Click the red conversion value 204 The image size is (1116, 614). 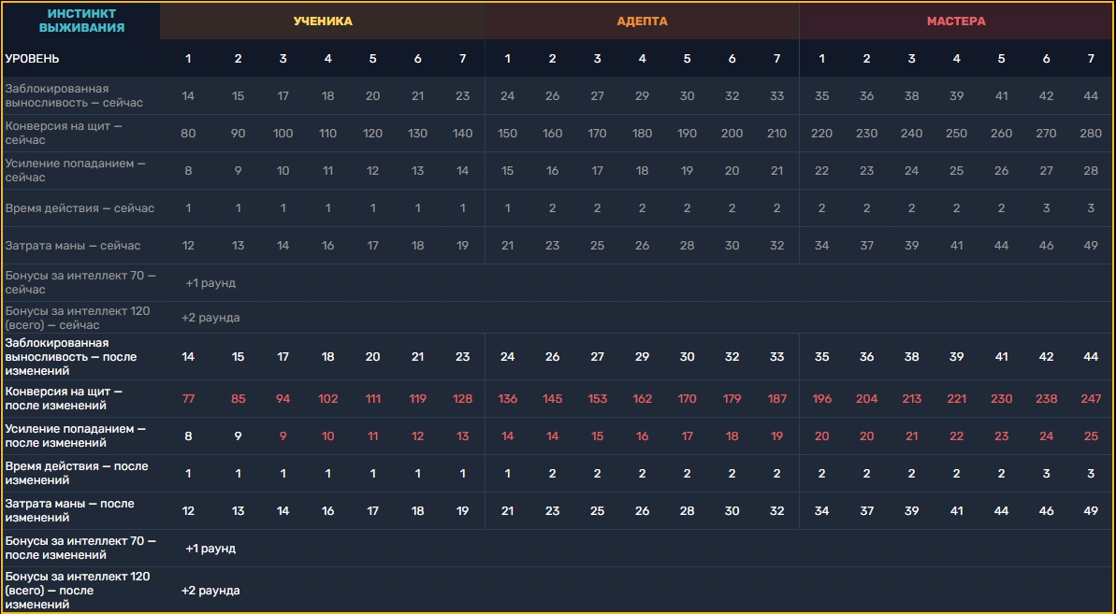[867, 399]
